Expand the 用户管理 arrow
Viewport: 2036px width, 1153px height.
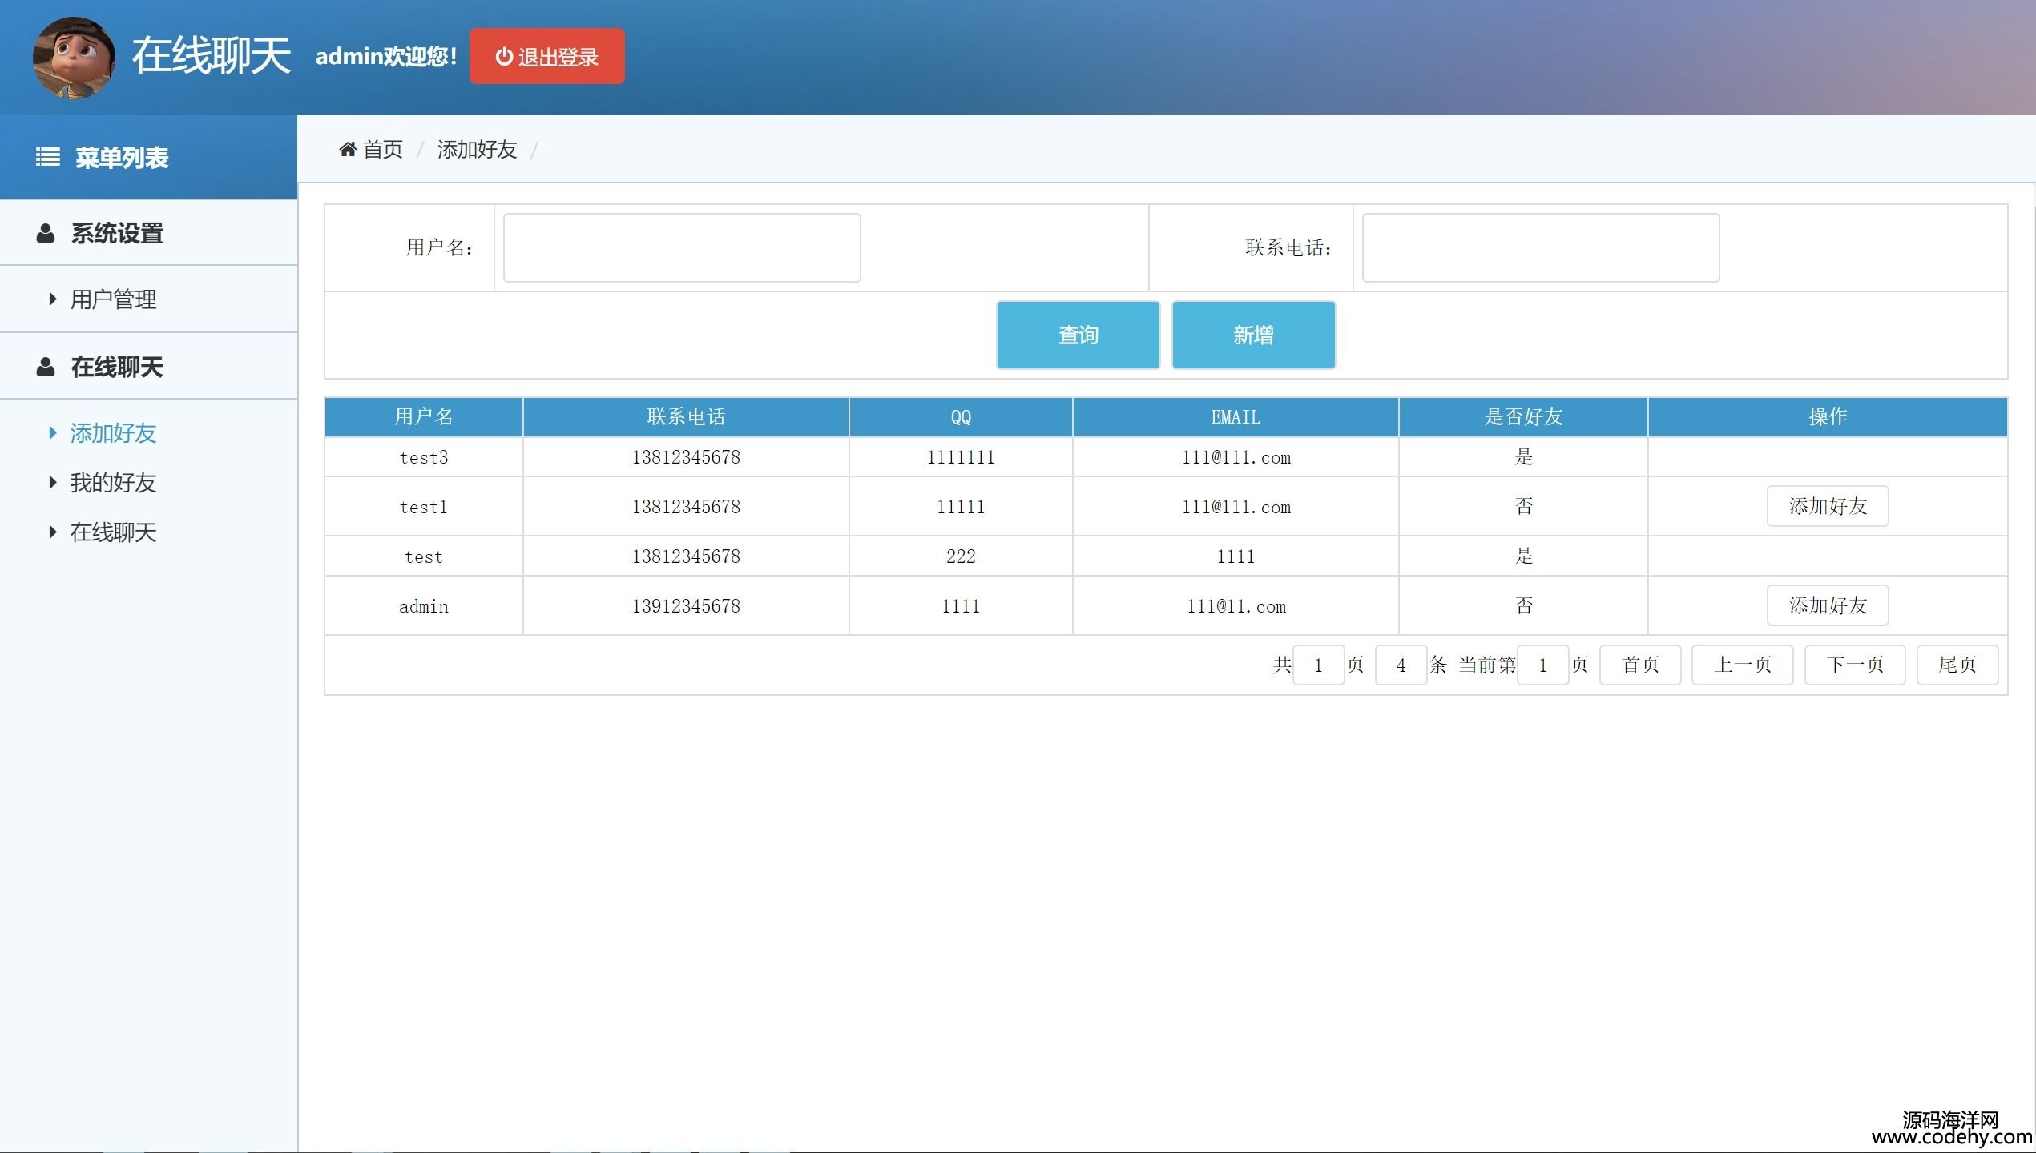click(53, 299)
